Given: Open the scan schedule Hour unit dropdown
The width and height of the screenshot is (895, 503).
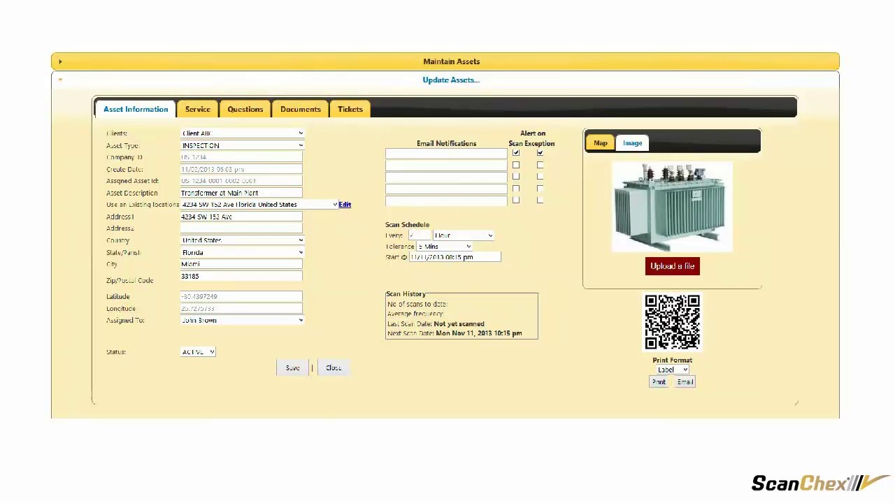Looking at the screenshot, I should pyautogui.click(x=463, y=235).
